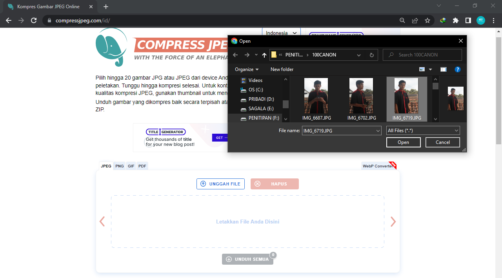Viewport: 502px width, 278px height.
Task: Select OS (C:) drive
Action: click(x=255, y=90)
